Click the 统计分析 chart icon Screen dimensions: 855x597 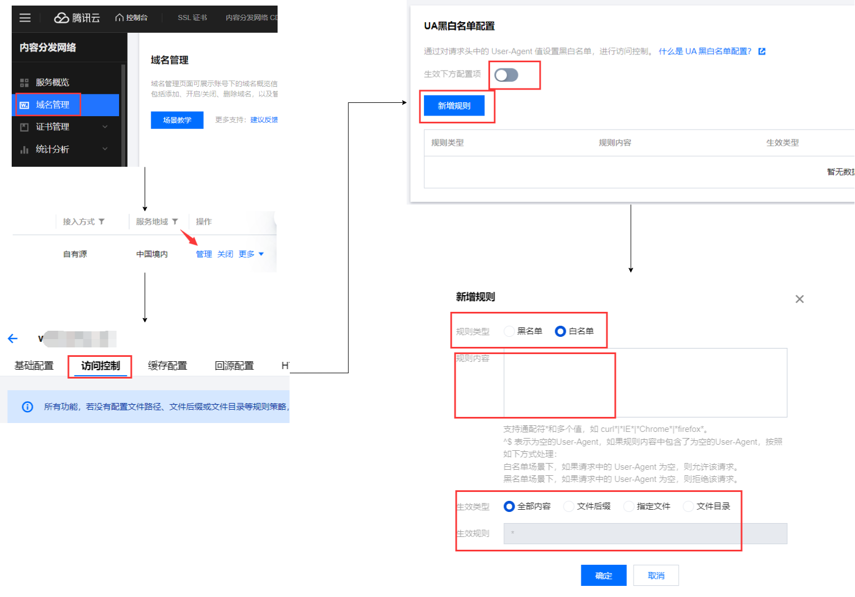click(24, 150)
